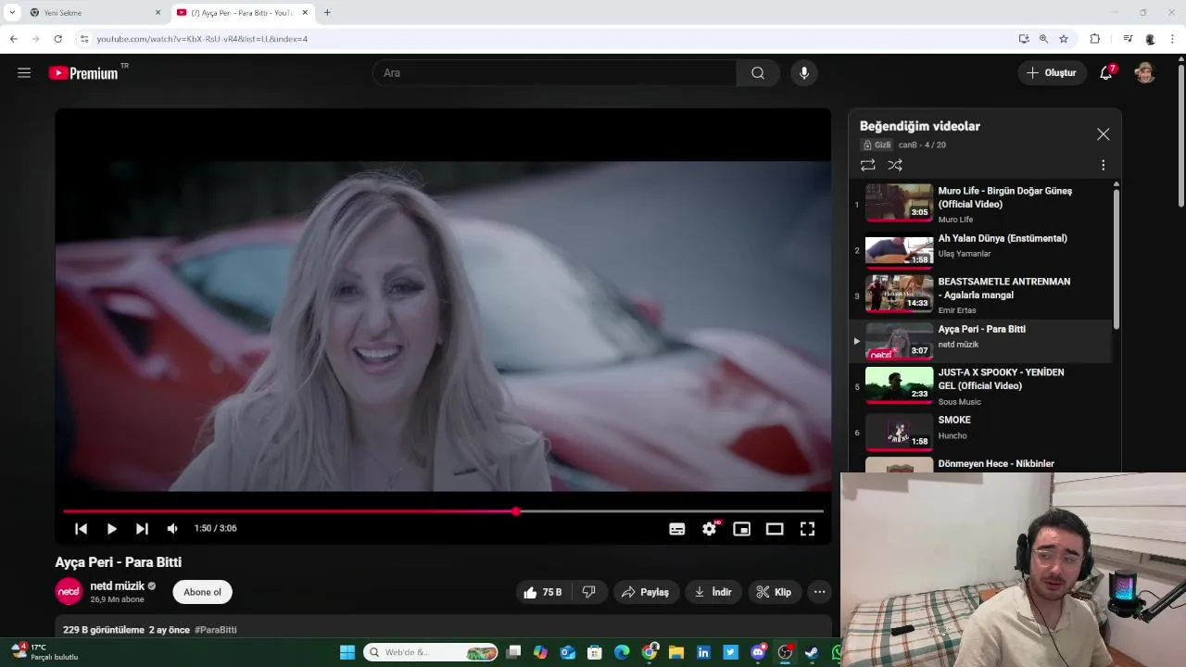1186x667 pixels.
Task: Open Discord from the taskbar
Action: tap(758, 652)
